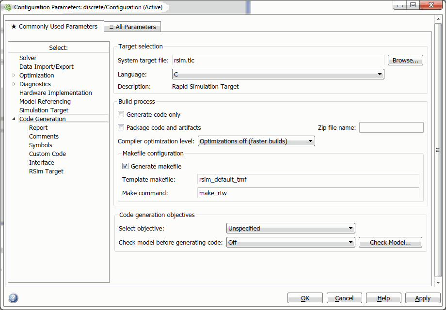The width and height of the screenshot is (446, 310).
Task: Open Compiler optimization level dropdown
Action: (x=256, y=141)
